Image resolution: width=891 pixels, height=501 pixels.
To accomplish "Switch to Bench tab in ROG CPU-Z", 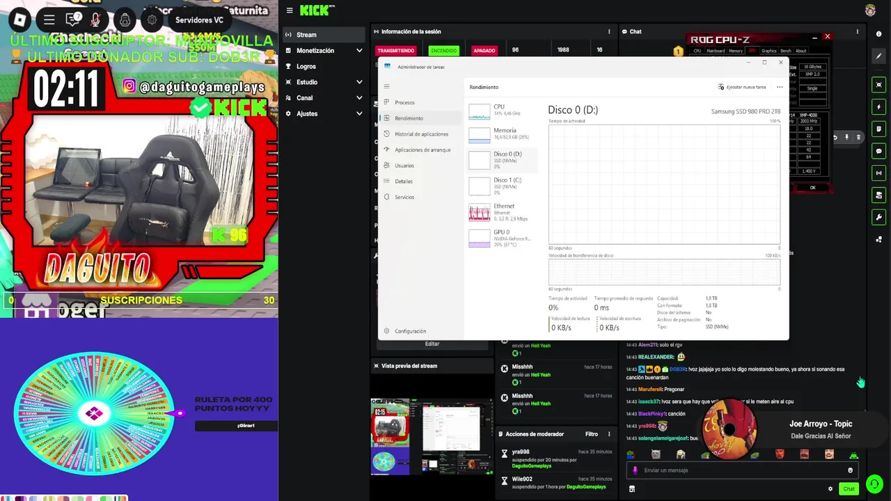I will coord(786,51).
